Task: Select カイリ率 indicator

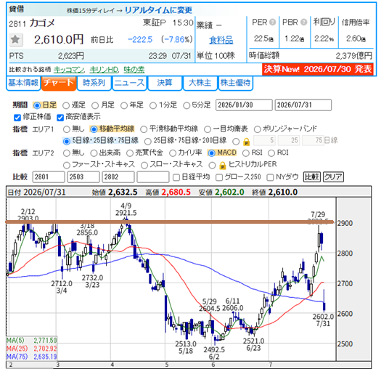Action: (173, 153)
